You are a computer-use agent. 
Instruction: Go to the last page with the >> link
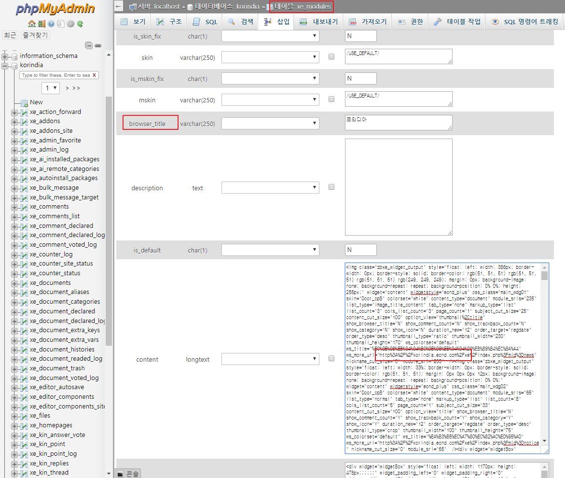coord(76,88)
